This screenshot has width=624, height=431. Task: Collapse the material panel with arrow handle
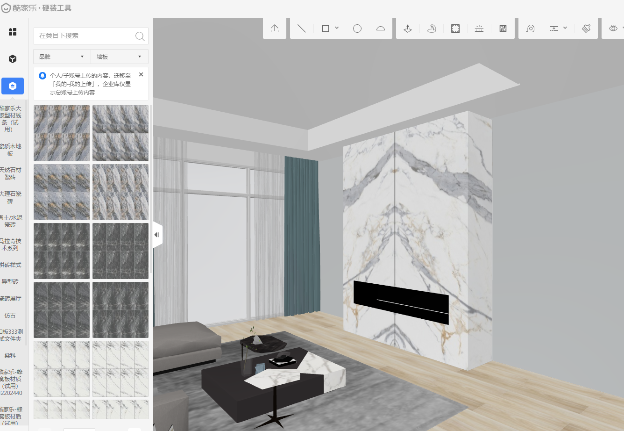pos(157,235)
